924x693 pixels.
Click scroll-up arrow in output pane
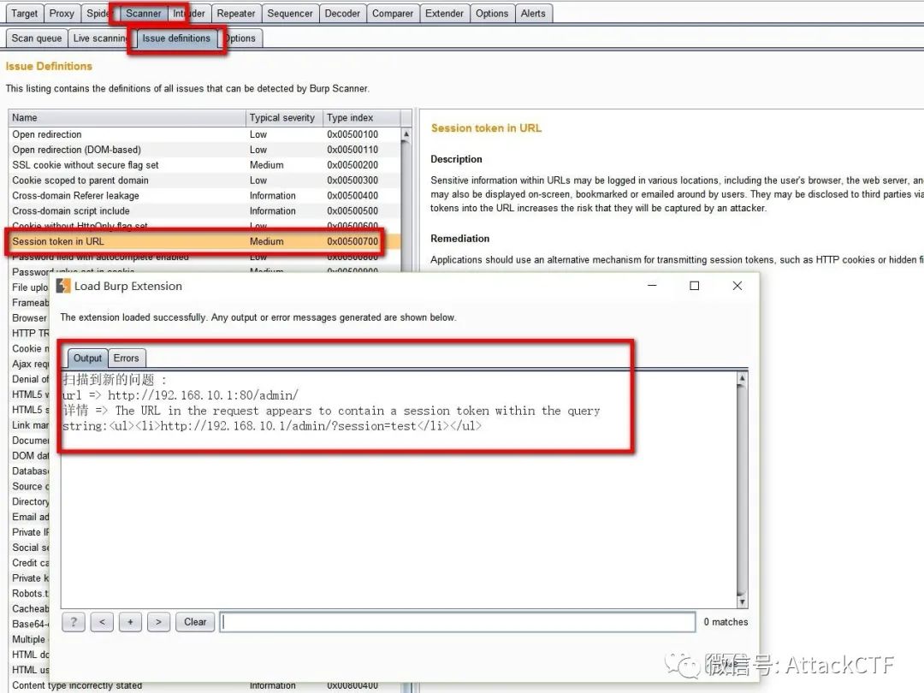743,379
